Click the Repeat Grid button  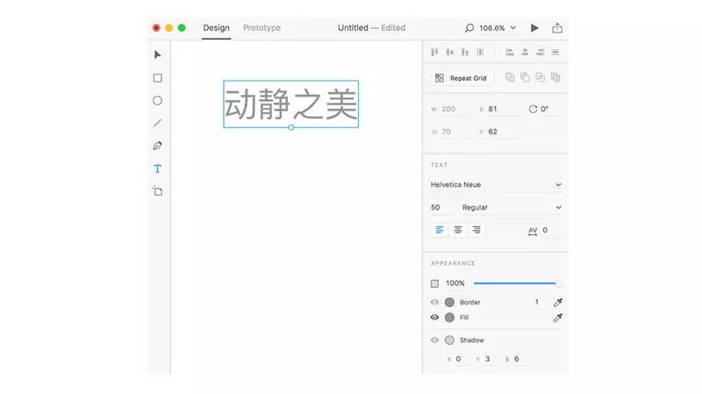[461, 78]
